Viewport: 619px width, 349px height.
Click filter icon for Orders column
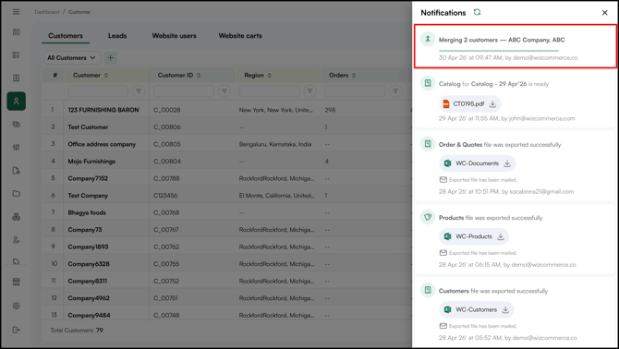[x=395, y=91]
